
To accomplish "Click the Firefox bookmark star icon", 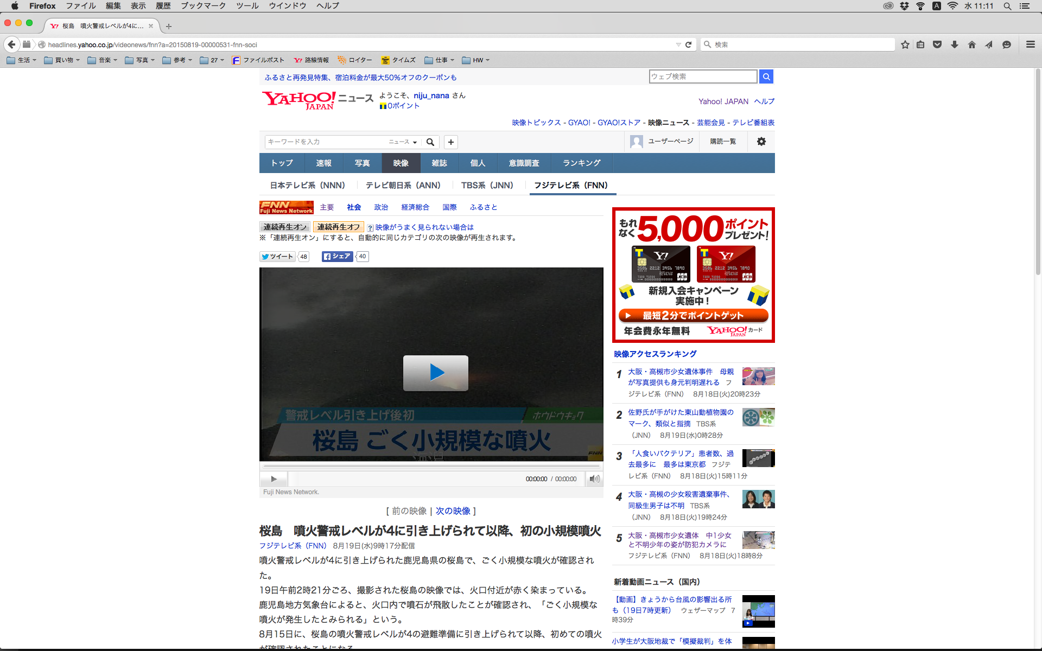I will pos(905,44).
